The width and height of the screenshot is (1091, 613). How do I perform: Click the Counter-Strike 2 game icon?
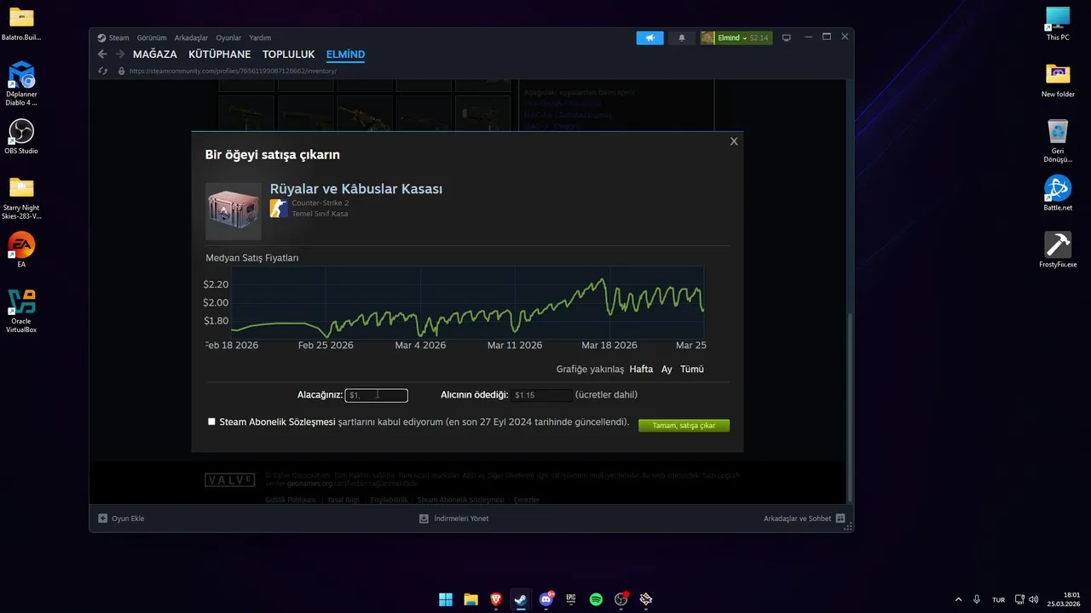coord(279,209)
